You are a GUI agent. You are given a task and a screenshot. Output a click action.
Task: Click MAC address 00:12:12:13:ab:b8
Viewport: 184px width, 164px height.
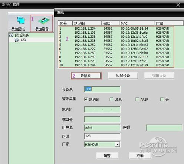134,53
